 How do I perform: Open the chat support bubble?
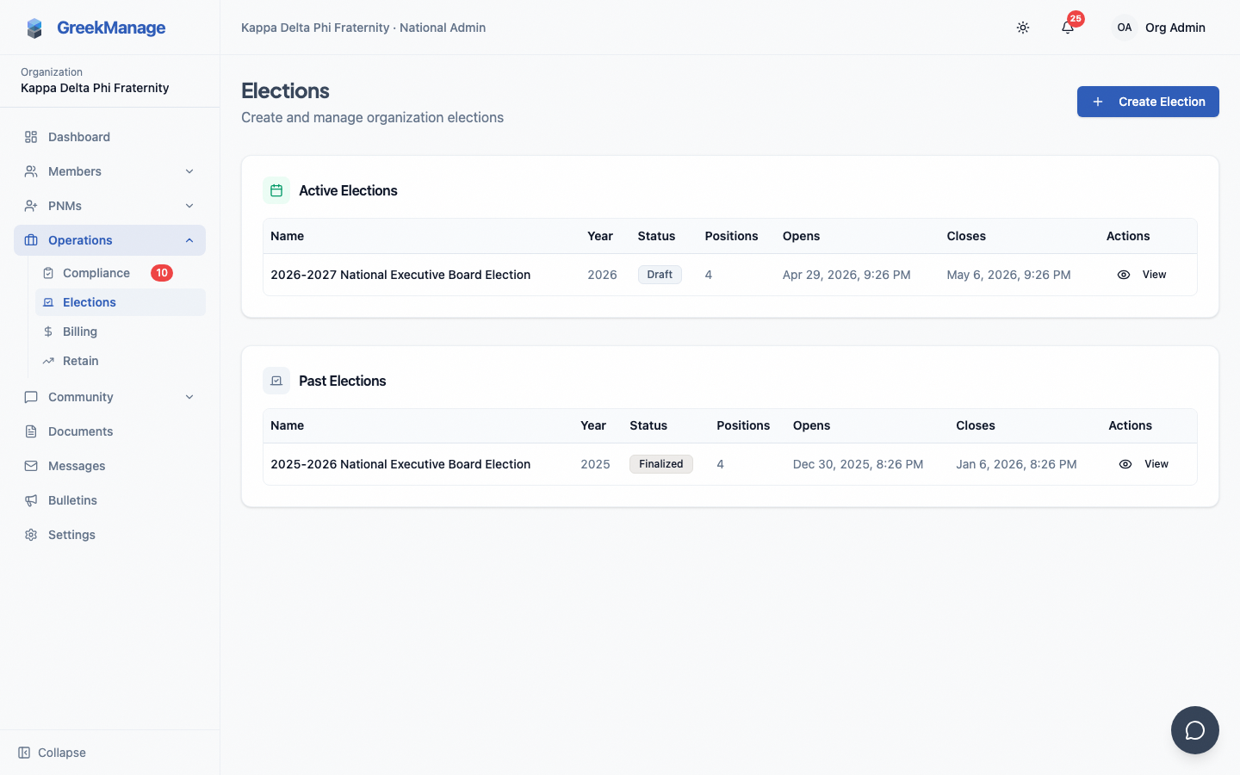(x=1195, y=730)
